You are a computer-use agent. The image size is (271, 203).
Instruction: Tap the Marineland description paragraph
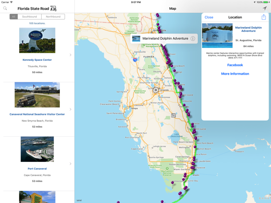(x=235, y=55)
